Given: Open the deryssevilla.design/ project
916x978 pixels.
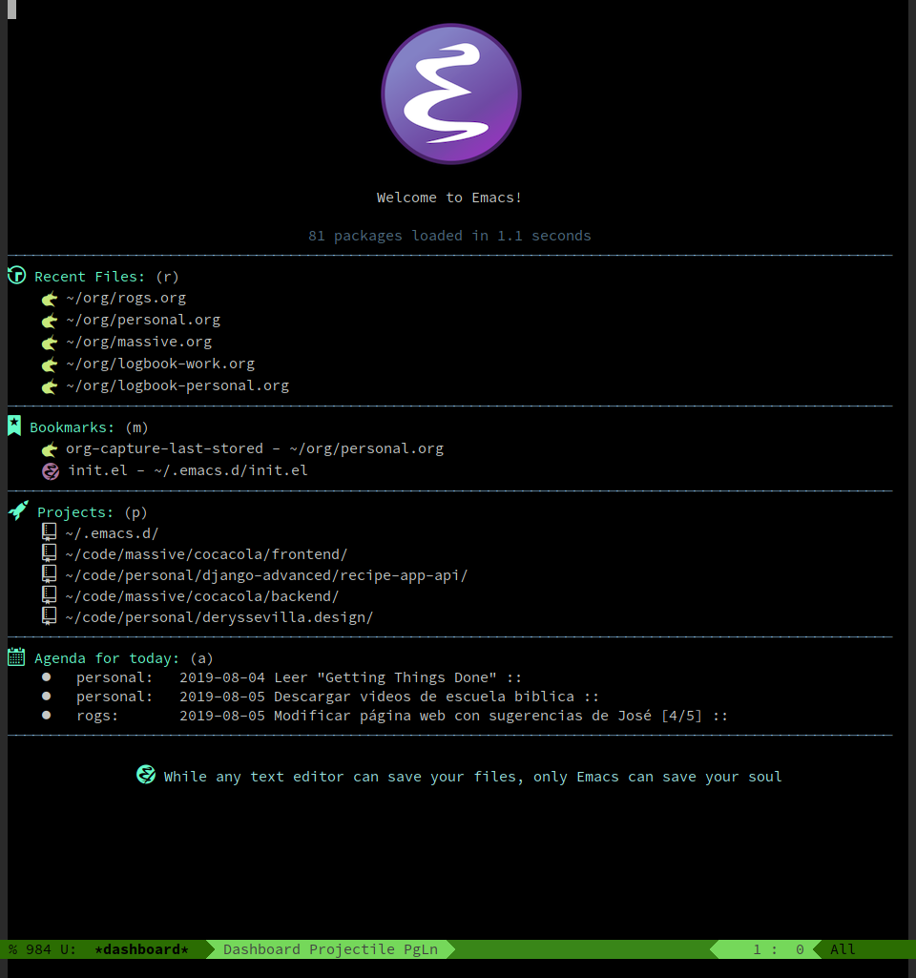Looking at the screenshot, I should click(219, 617).
